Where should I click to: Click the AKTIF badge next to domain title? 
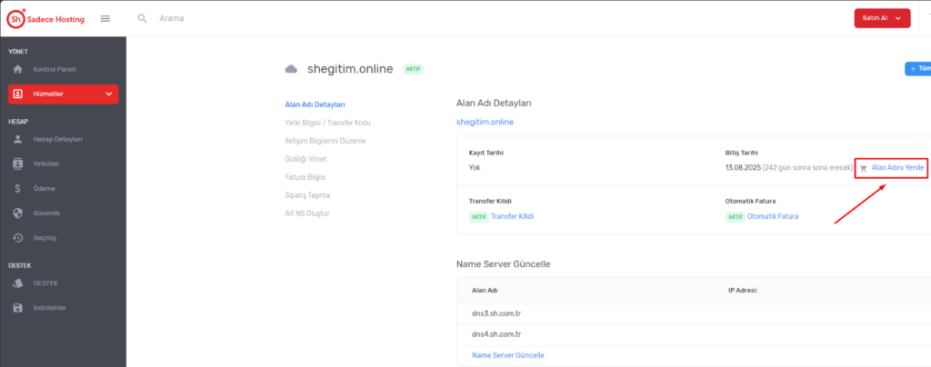tap(413, 69)
